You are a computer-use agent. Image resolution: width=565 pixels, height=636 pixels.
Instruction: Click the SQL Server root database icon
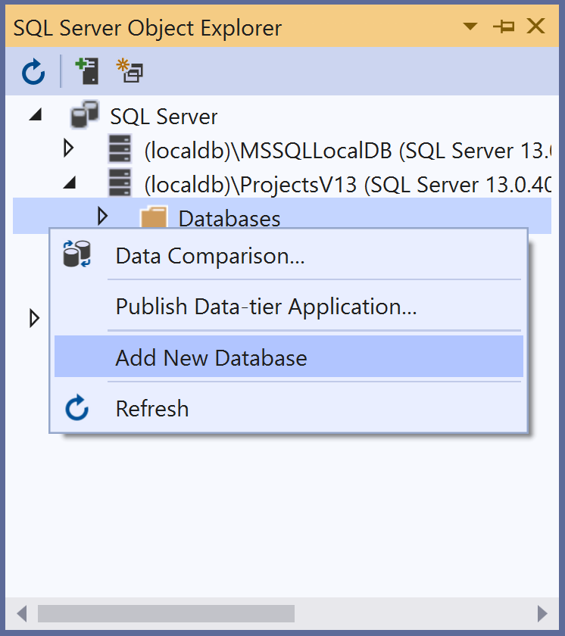pyautogui.click(x=84, y=114)
